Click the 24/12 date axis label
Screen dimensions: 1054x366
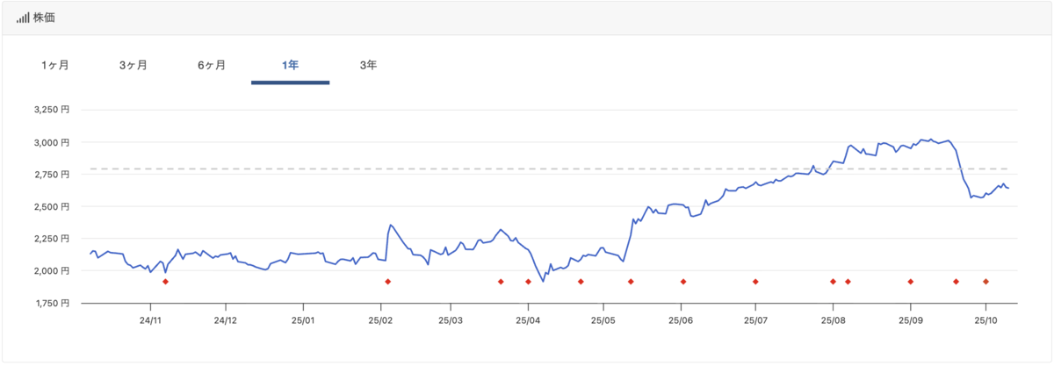pyautogui.click(x=226, y=320)
